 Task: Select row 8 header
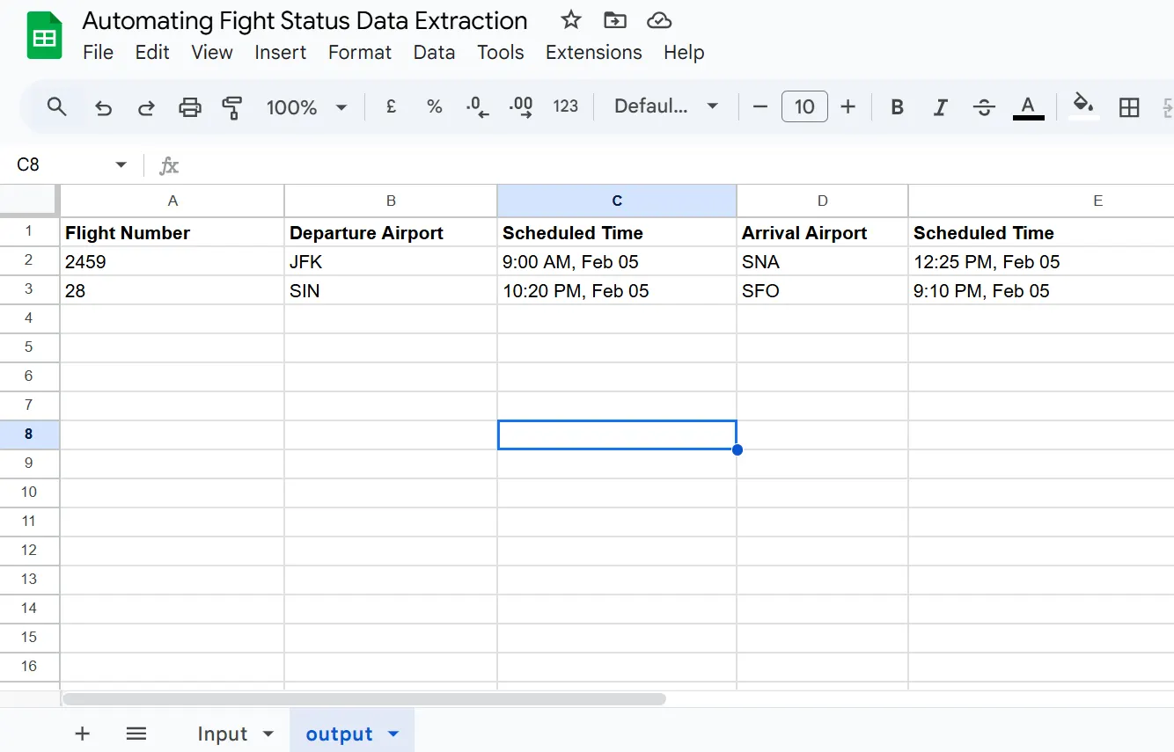click(x=29, y=434)
